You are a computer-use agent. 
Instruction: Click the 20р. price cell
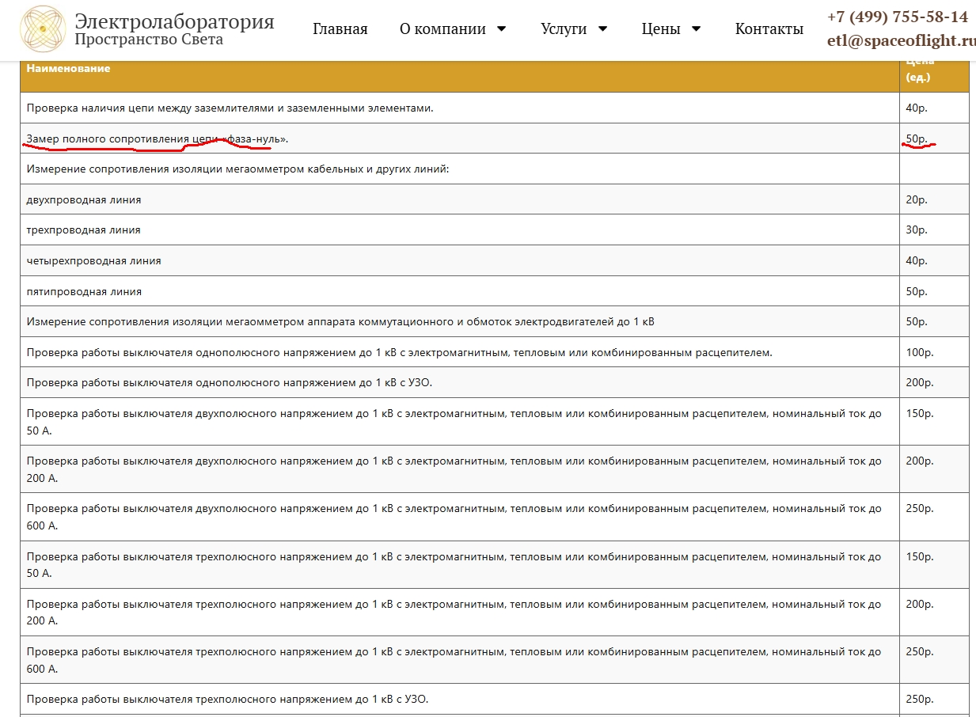pos(917,200)
